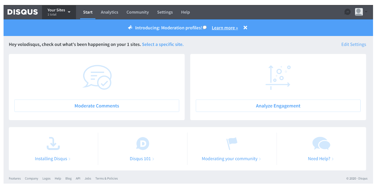The image size is (376, 191).
Task: Click the Introducing: Moderation profiles! text
Action: click(168, 28)
